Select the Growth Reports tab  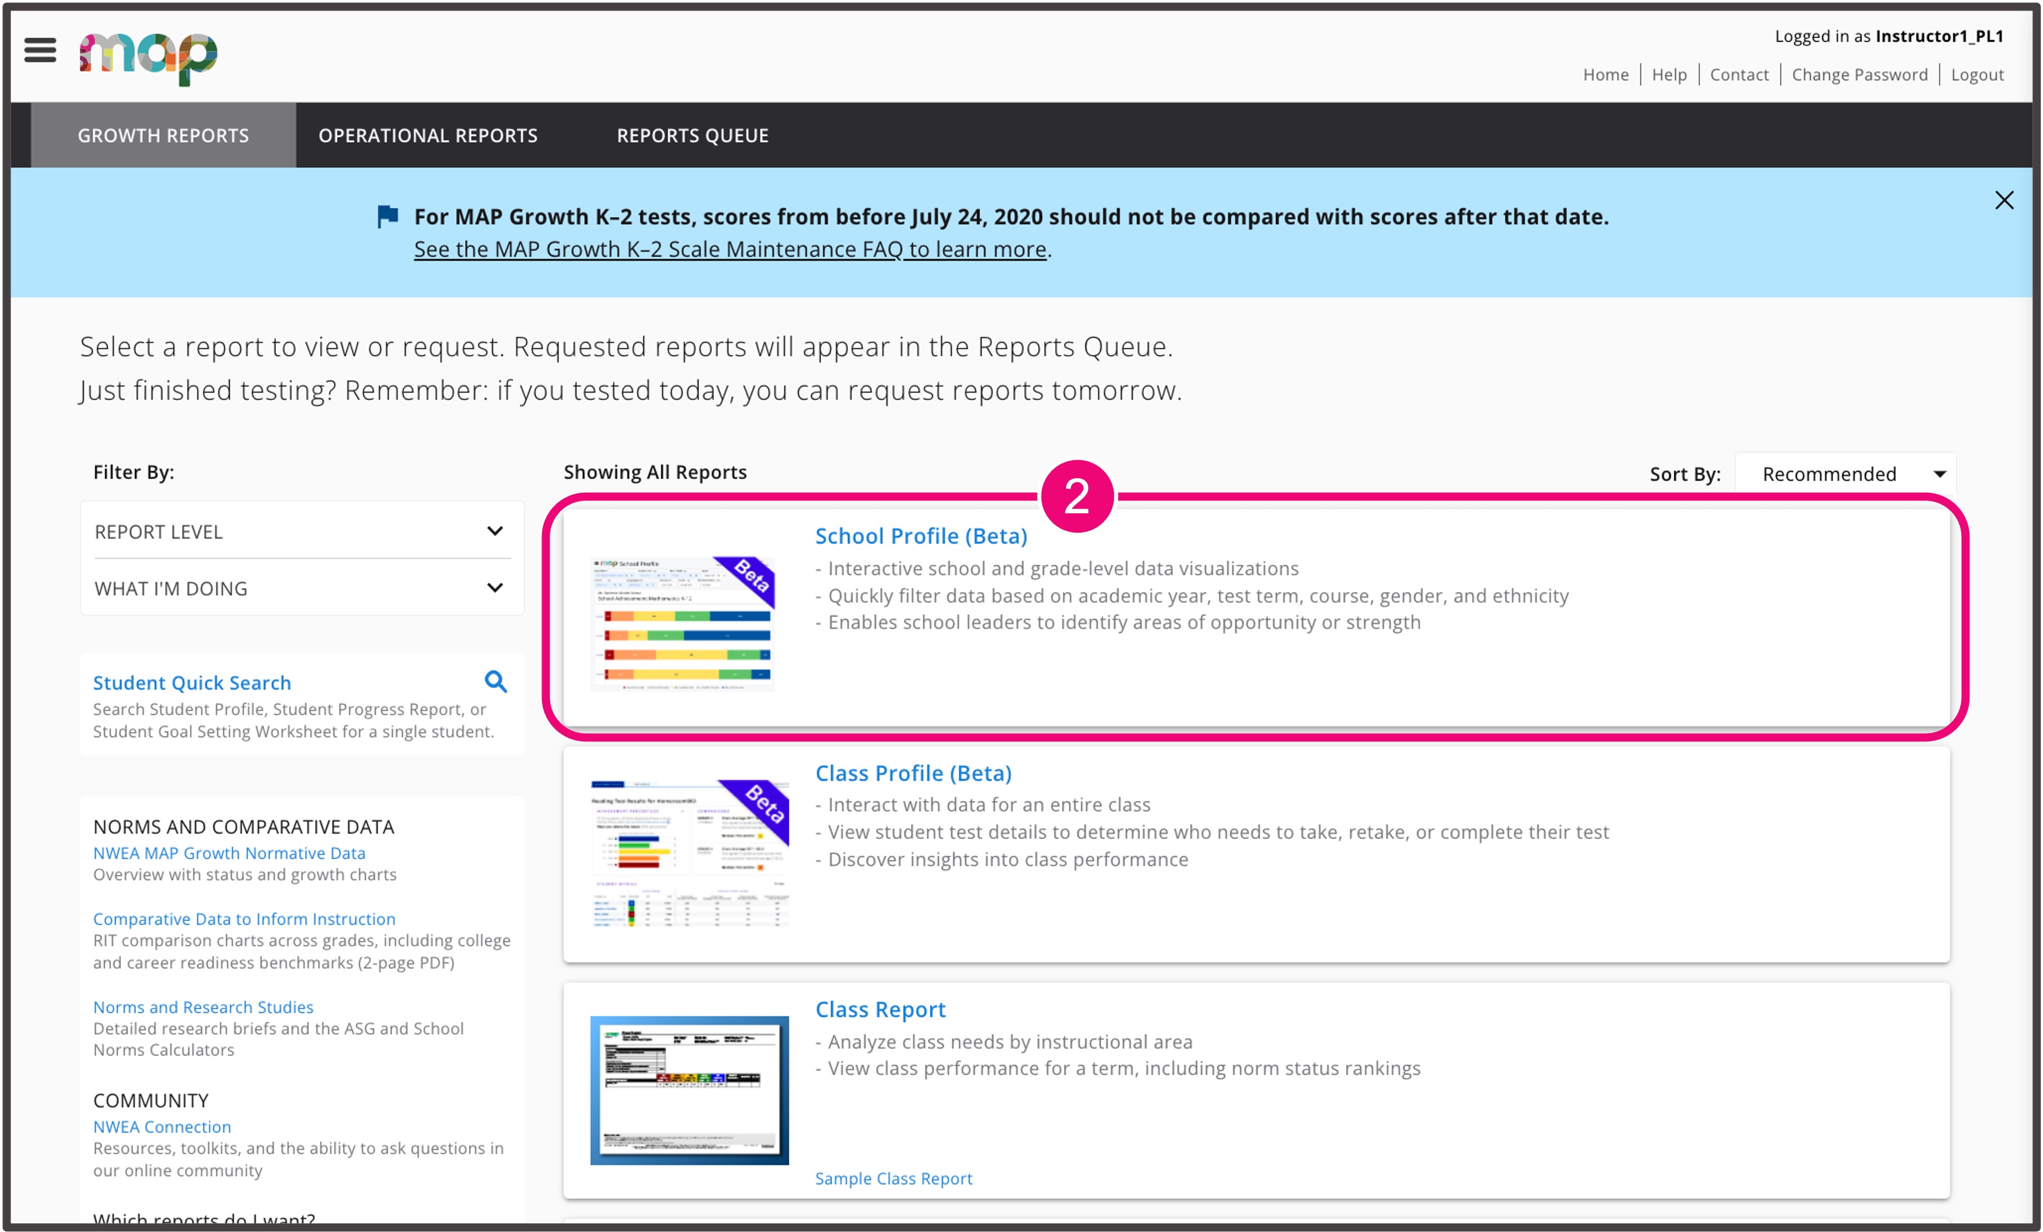click(163, 135)
